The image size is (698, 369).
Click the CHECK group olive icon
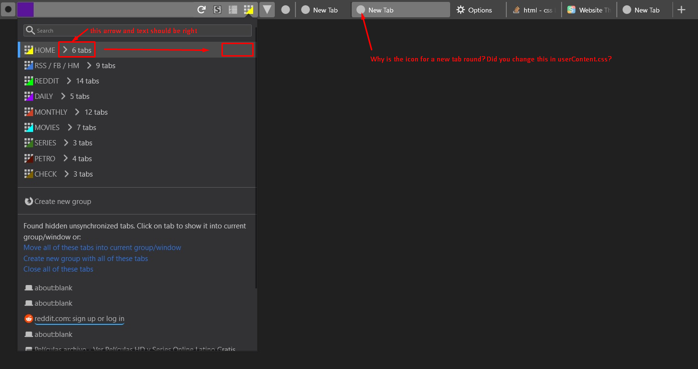coord(29,174)
